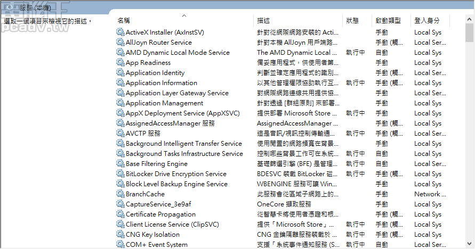Click the gear icon of ActiveX Installer (AxInstSV)
The height and width of the screenshot is (249, 475).
point(120,32)
